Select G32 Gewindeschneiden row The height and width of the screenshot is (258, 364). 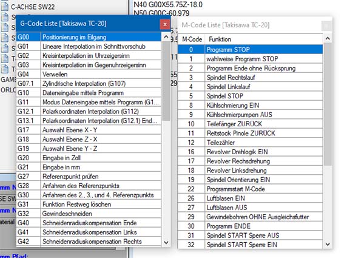point(89,214)
